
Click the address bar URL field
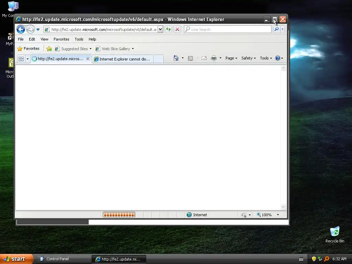(101, 30)
